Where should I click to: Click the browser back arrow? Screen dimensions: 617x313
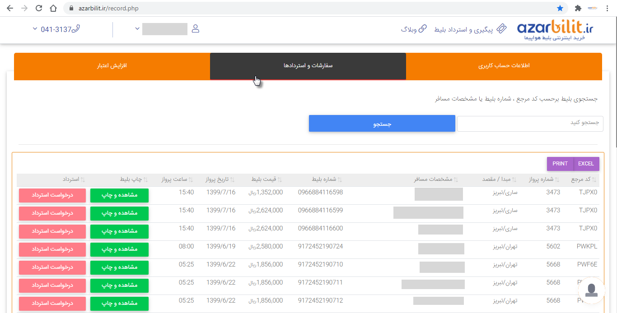point(9,8)
